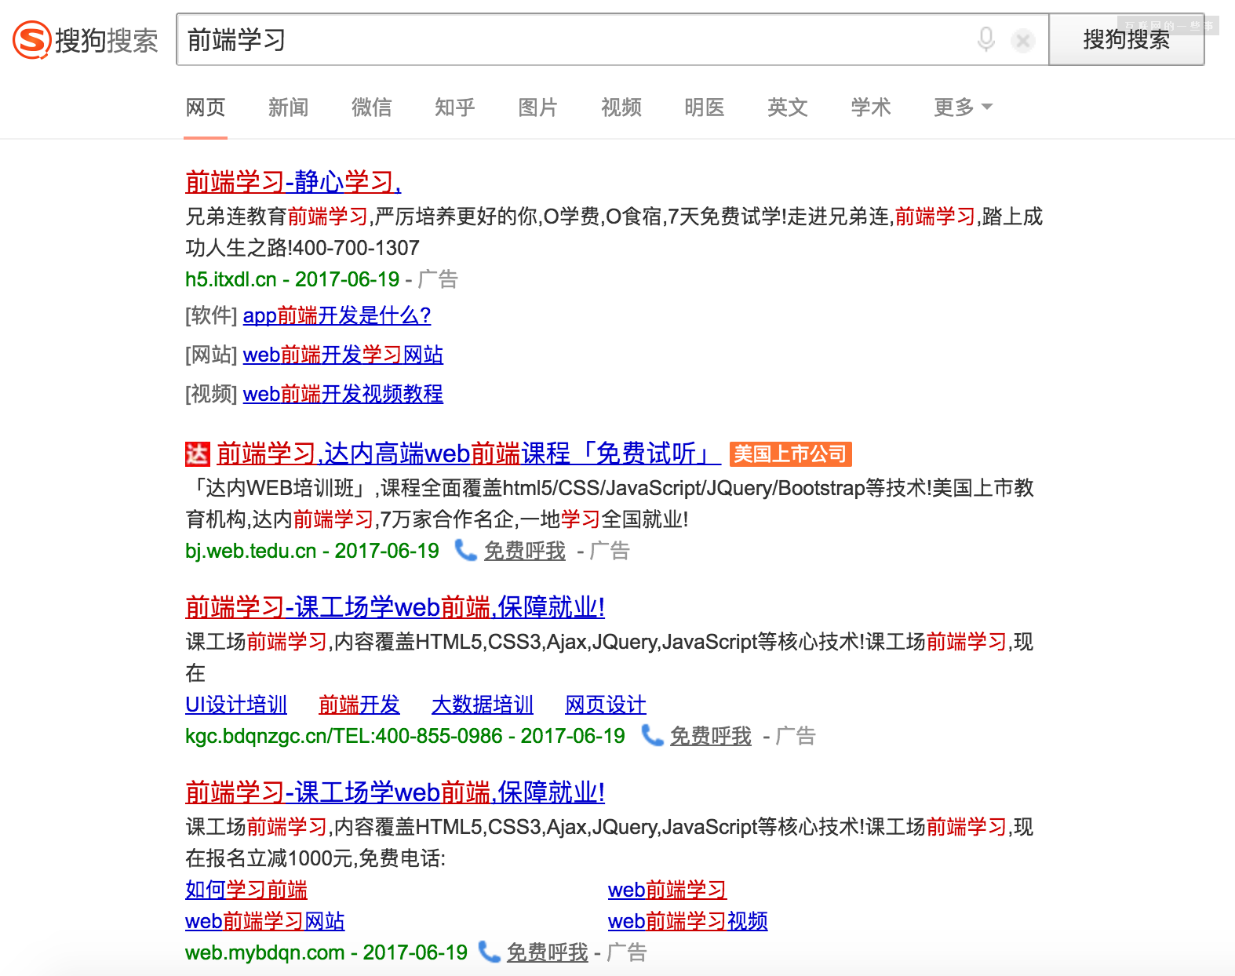This screenshot has width=1235, height=976.
Task: Open the 网页设计 sublink
Action: [606, 705]
